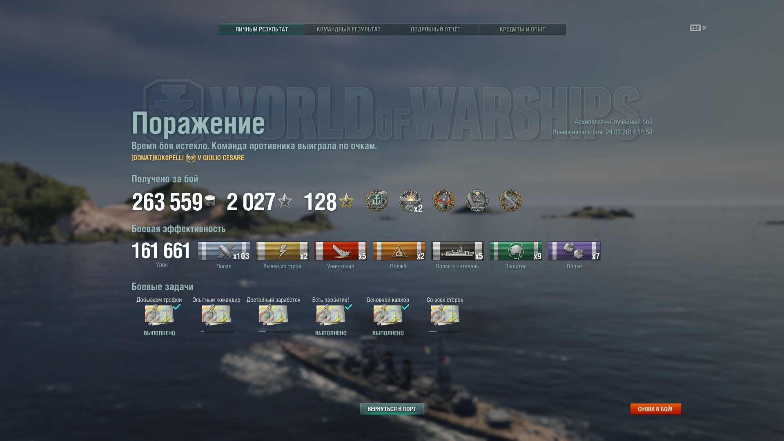The height and width of the screenshot is (441, 784).
Task: Click the green Защитил x9 ribbon
Action: [x=516, y=251]
